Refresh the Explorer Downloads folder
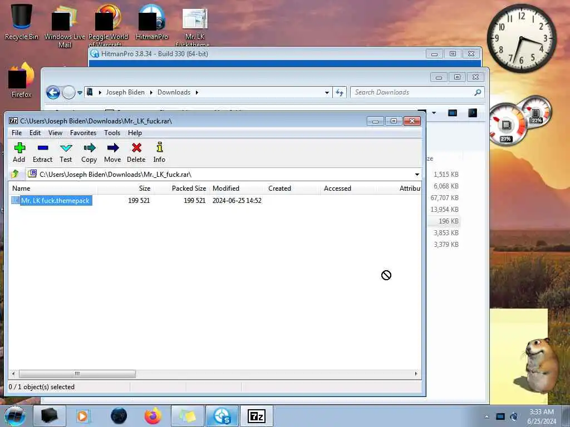570x427 pixels. pyautogui.click(x=340, y=93)
